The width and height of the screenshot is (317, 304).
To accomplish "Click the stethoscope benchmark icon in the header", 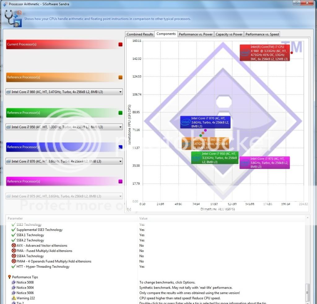I will (x=13, y=19).
